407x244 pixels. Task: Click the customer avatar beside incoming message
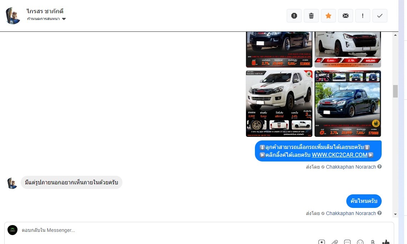click(12, 183)
